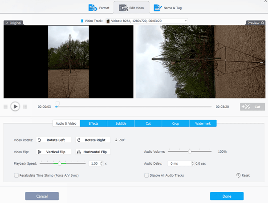268x203 pixels.
Task: Switch to the Watermark sub-tab
Action: [x=203, y=123]
